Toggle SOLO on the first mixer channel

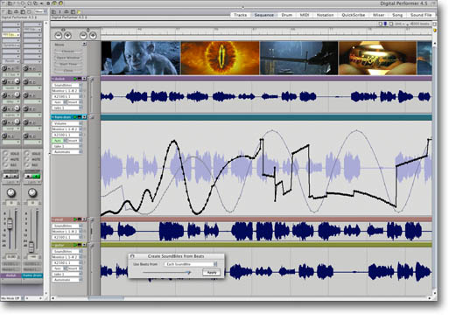6,153
